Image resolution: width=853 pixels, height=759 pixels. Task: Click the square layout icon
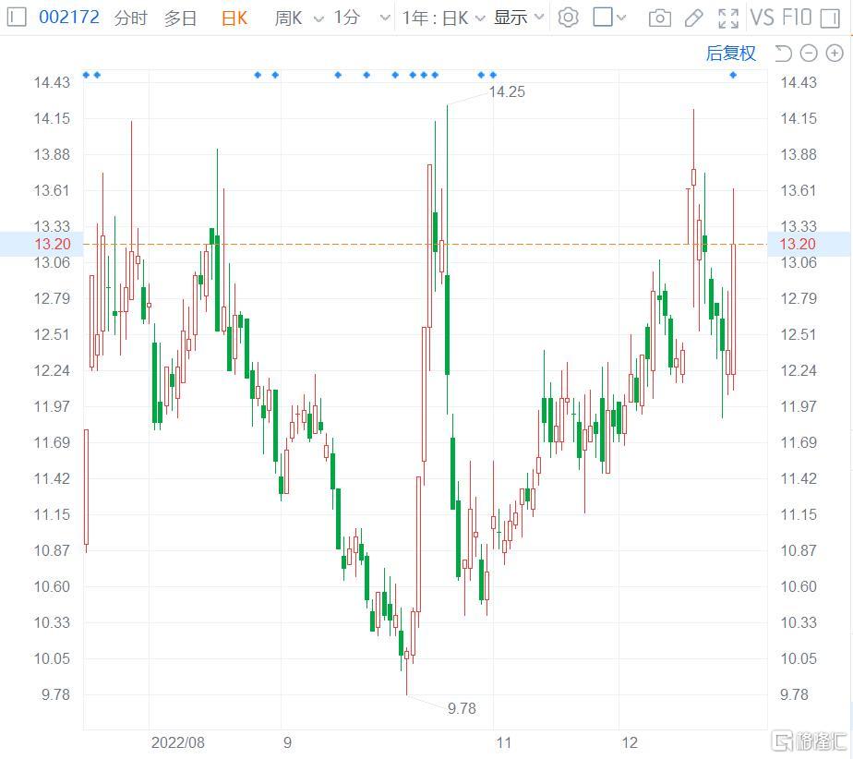[x=603, y=17]
